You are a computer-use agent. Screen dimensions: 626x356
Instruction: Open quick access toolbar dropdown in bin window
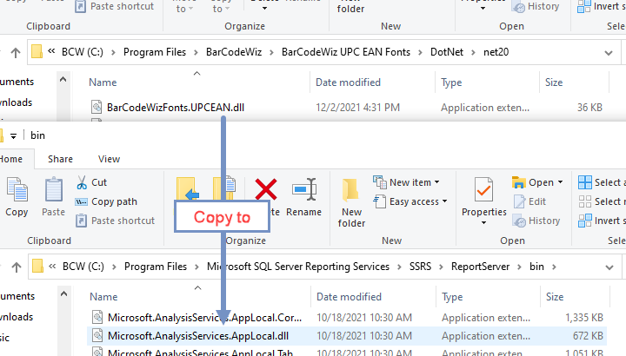click(13, 136)
